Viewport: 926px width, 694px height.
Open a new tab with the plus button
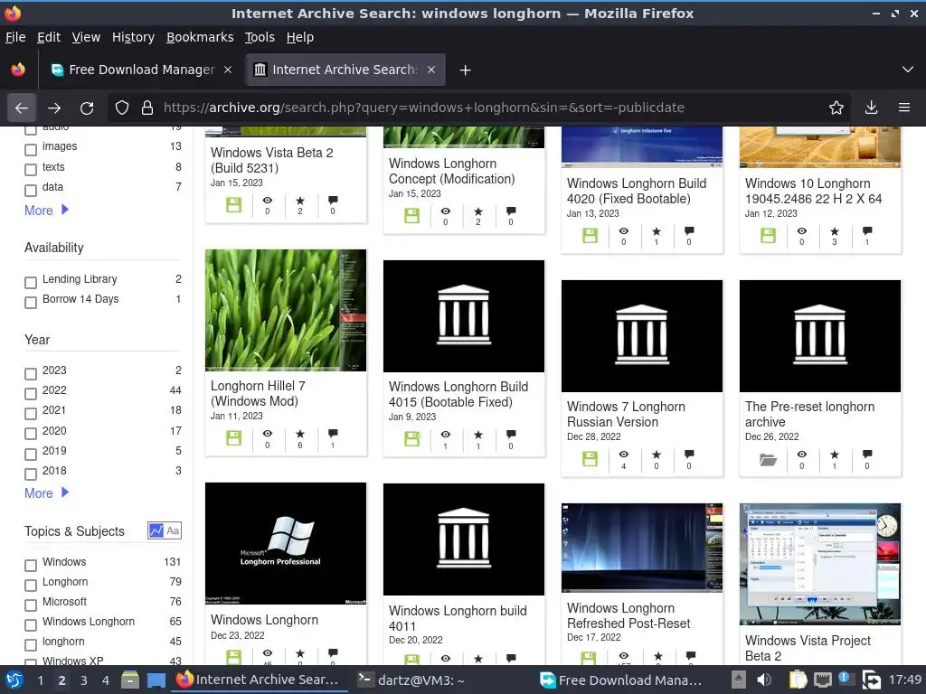coord(465,70)
